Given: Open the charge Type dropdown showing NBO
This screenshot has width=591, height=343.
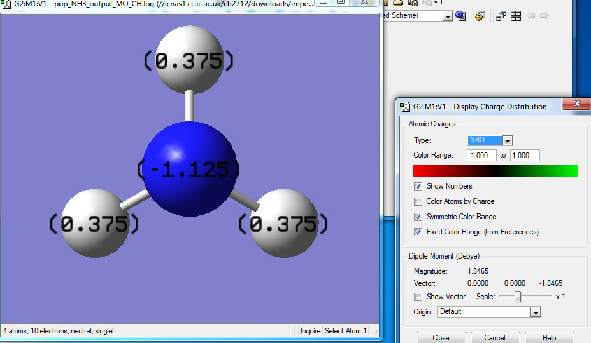Looking at the screenshot, I should point(508,140).
